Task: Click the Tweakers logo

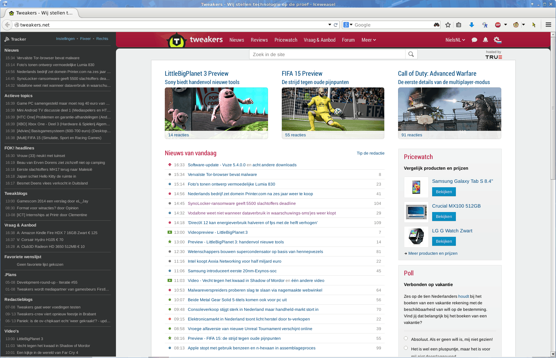Action: point(195,40)
